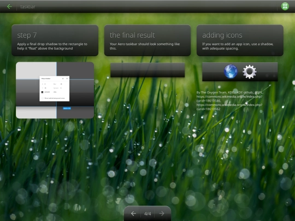
Task: Click "Your Aero taskbar should look" text
Action: pos(145,46)
